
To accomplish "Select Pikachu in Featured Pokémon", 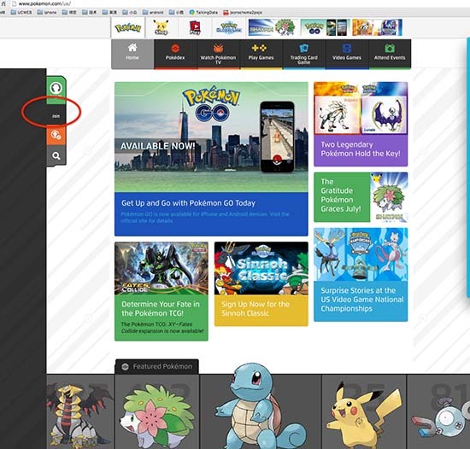I will pos(364,415).
